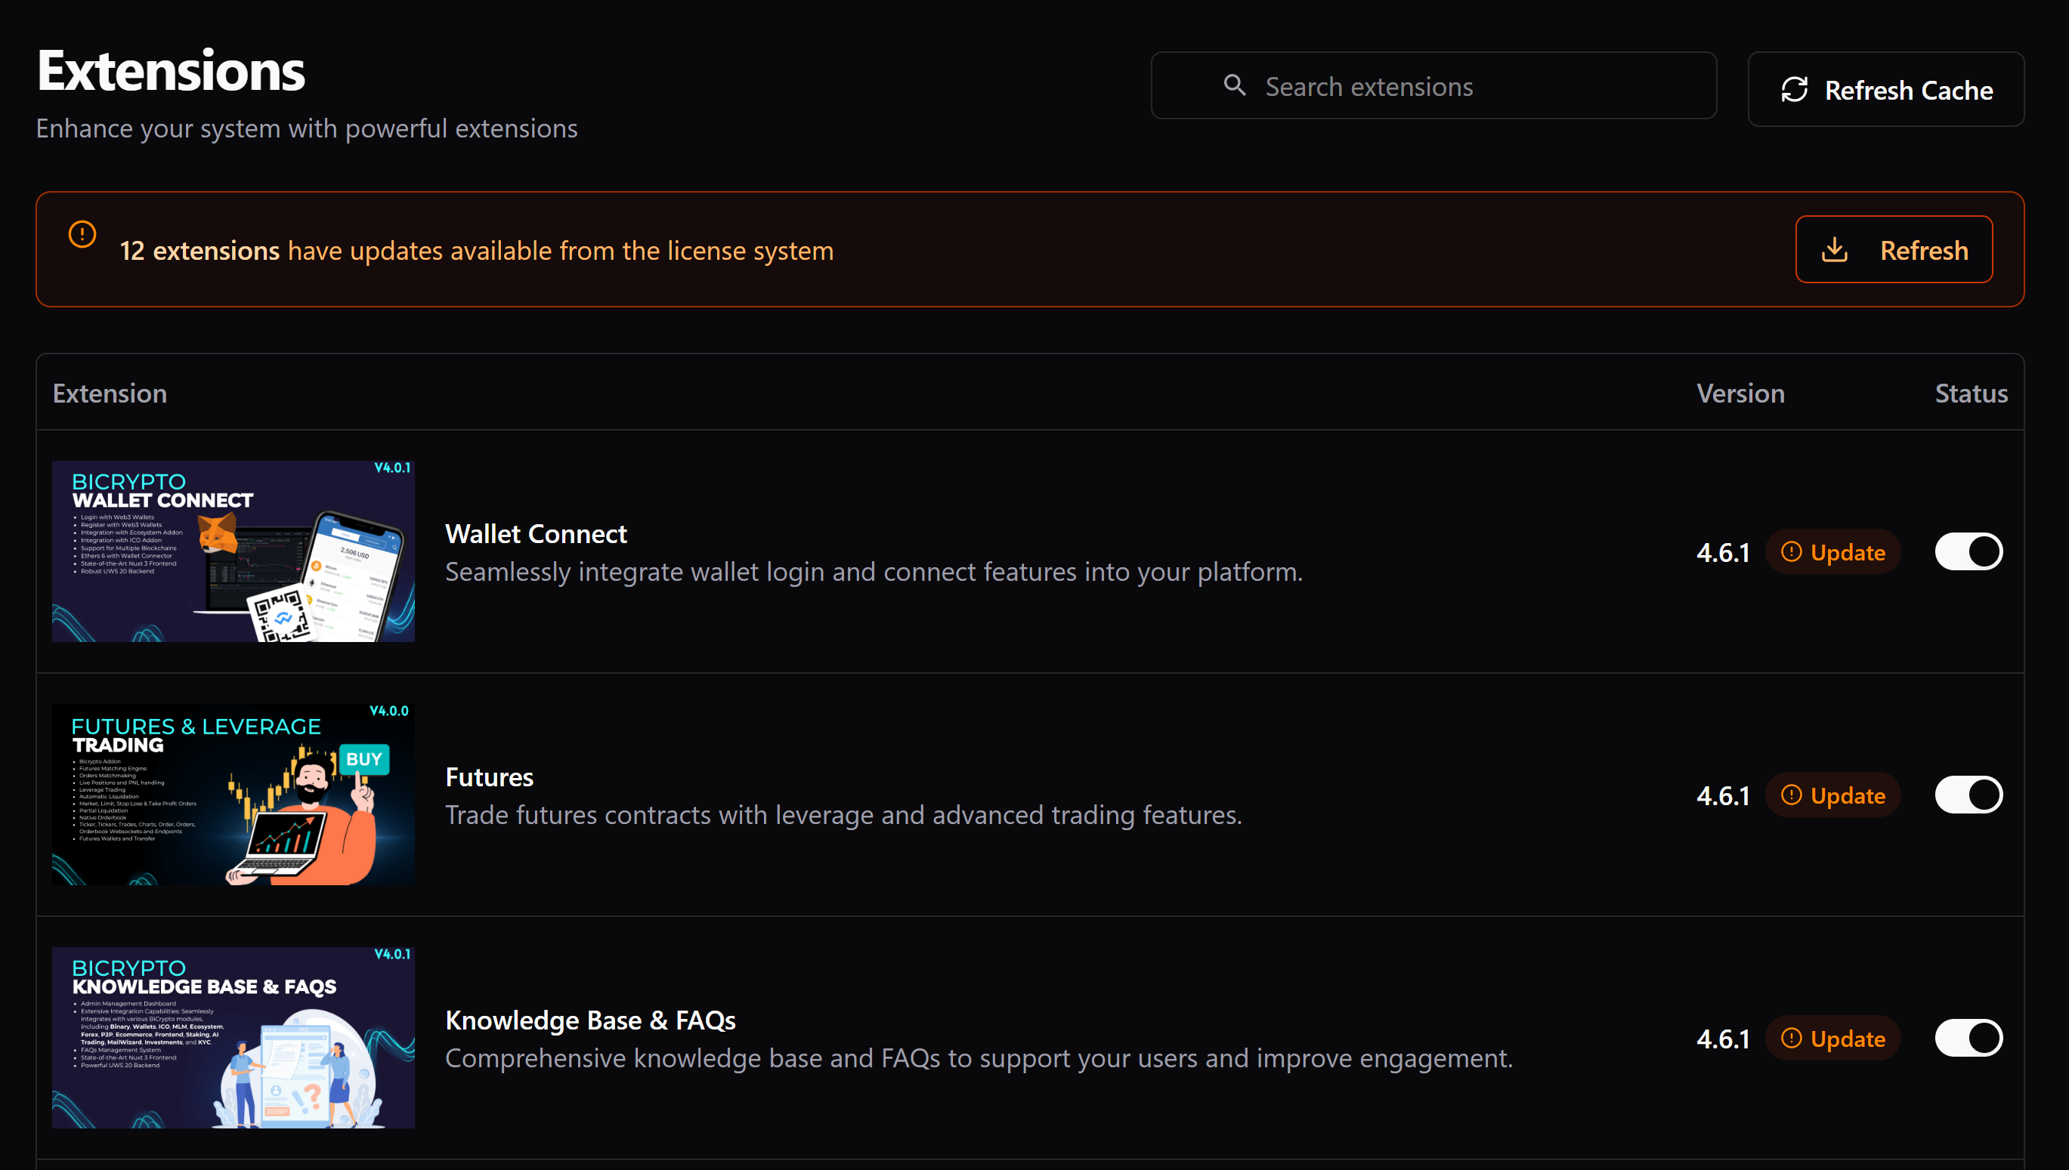This screenshot has height=1170, width=2069.
Task: Click the warning icon on Knowledge Base's Update badge
Action: (x=1792, y=1039)
